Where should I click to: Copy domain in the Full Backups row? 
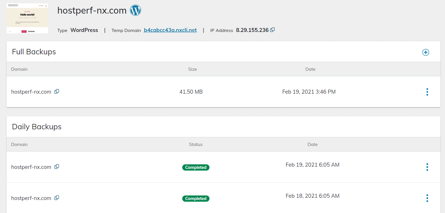coord(57,91)
